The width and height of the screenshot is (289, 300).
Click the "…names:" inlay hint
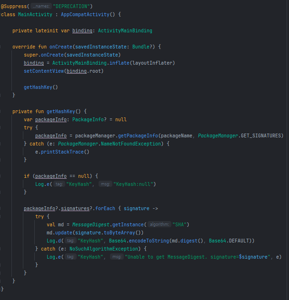pyautogui.click(x=41, y=6)
